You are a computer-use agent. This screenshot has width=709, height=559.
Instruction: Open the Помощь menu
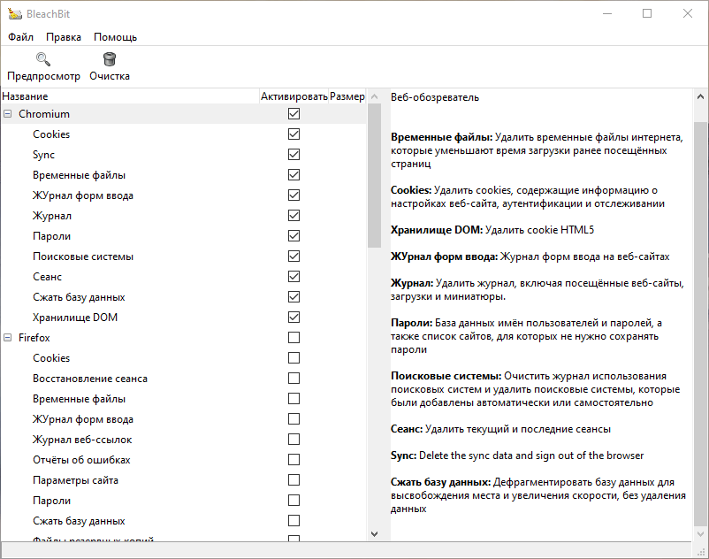pyautogui.click(x=115, y=37)
